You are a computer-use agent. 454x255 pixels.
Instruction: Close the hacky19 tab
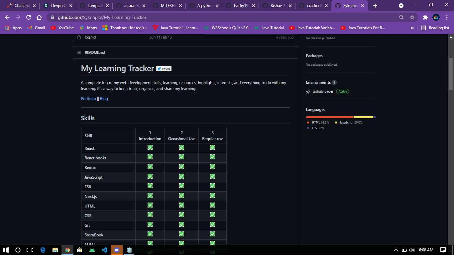(x=253, y=6)
